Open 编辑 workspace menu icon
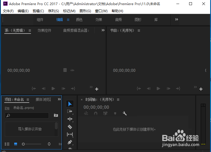 click(x=68, y=20)
